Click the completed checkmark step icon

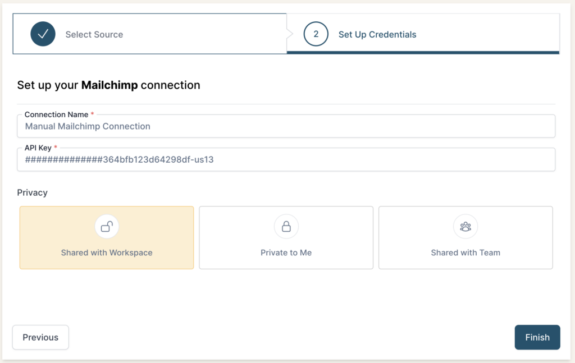point(43,34)
